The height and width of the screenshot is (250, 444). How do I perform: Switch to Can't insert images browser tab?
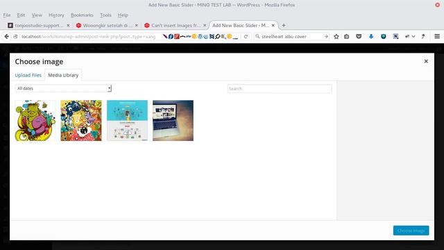click(175, 25)
